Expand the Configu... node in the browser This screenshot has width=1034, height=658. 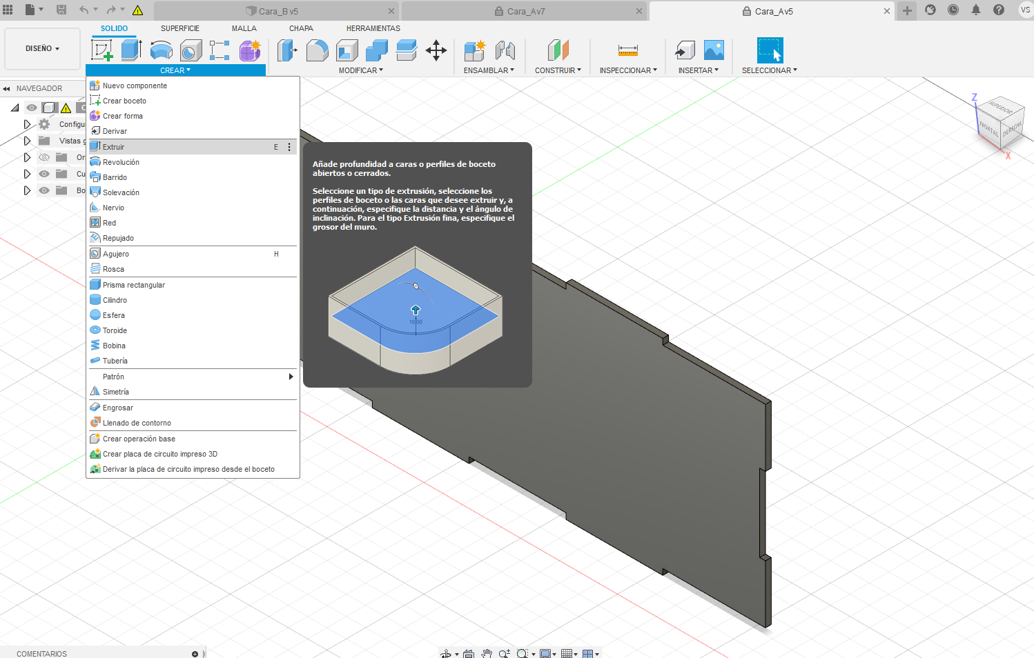click(x=27, y=124)
